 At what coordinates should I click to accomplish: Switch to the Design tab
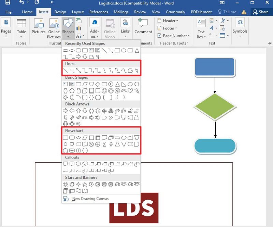[60, 12]
